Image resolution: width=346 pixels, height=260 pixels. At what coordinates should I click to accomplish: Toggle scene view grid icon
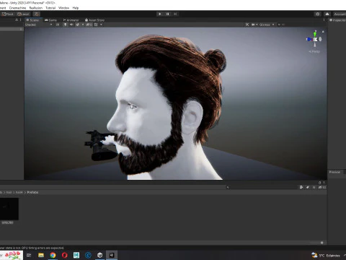click(96, 25)
